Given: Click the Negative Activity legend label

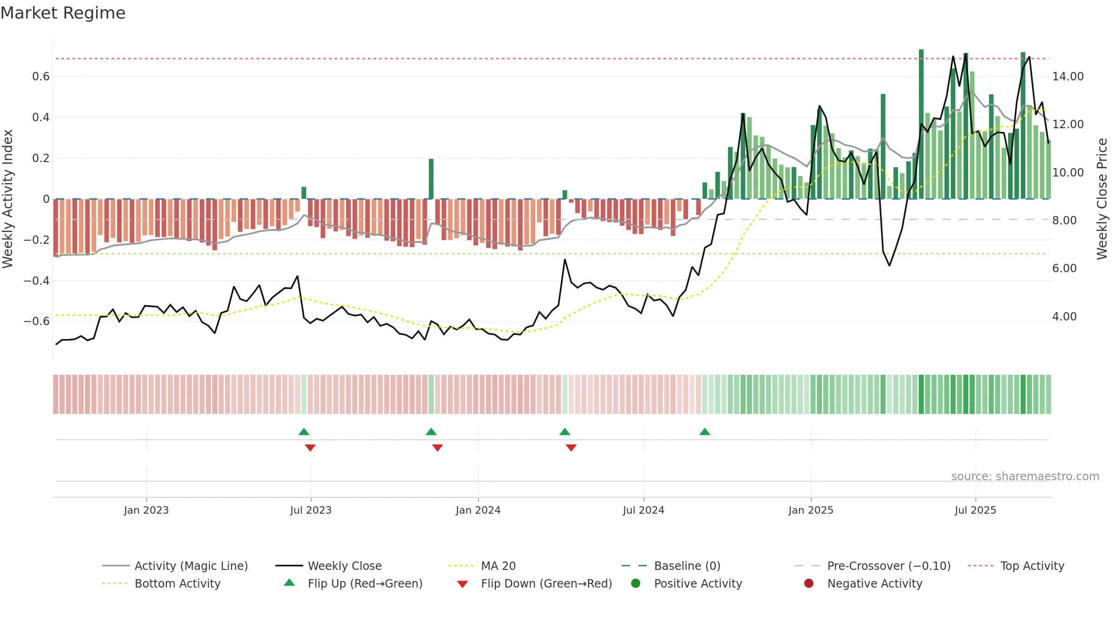Looking at the screenshot, I should point(874,583).
